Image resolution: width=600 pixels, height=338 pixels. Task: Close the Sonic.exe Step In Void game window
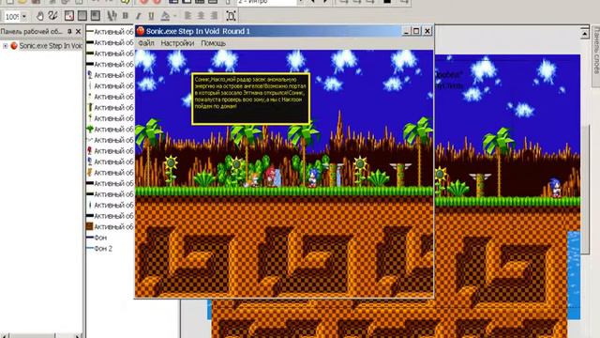coord(427,31)
